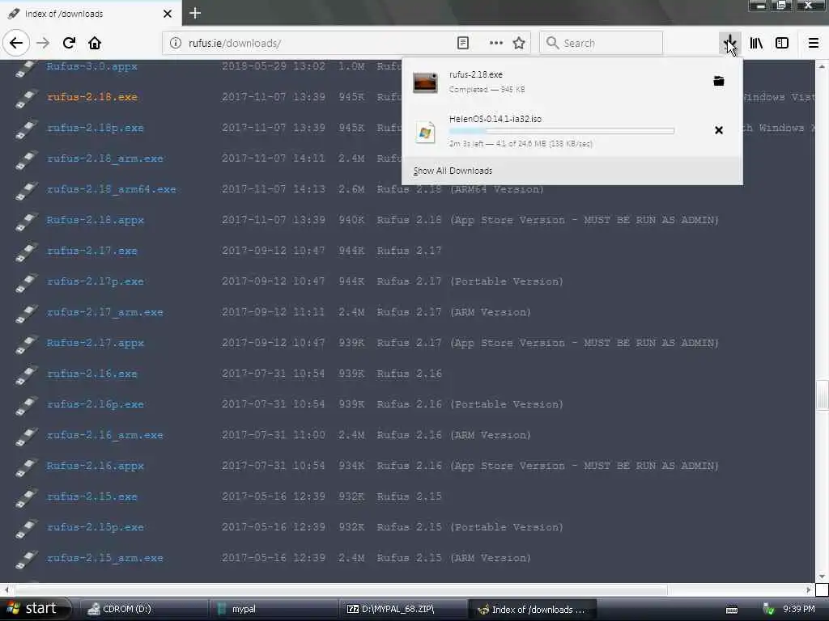Download rufus-2.15.exe
The height and width of the screenshot is (621, 829).
pyautogui.click(x=92, y=496)
